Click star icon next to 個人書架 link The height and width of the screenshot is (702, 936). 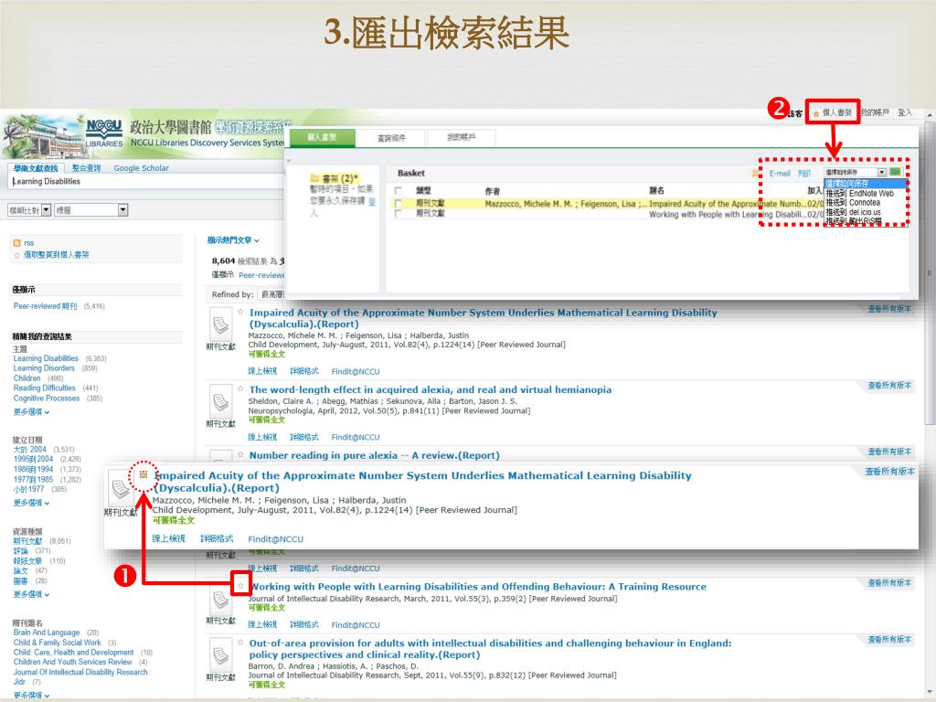click(815, 113)
